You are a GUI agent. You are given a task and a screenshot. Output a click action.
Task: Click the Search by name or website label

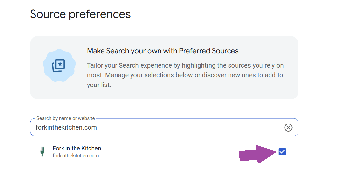(65, 118)
